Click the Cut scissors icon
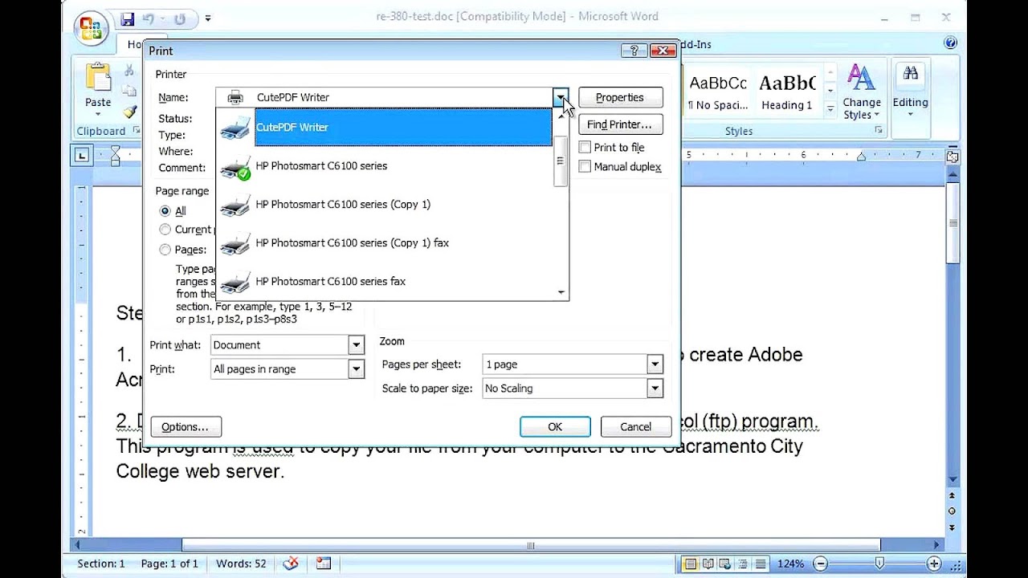The width and height of the screenshot is (1028, 578). (129, 71)
